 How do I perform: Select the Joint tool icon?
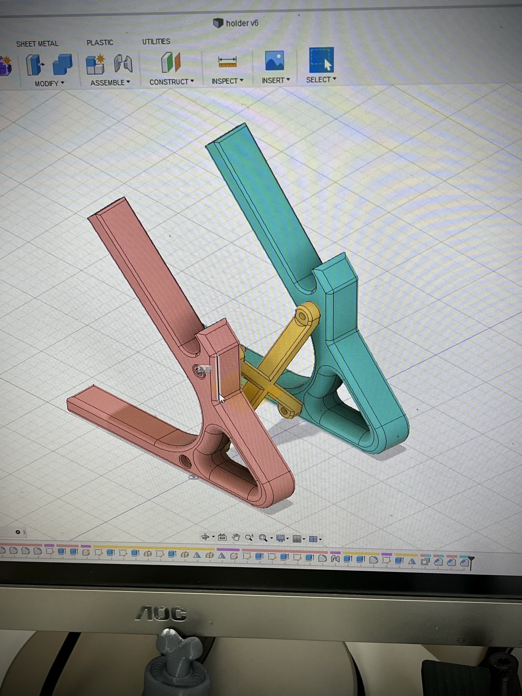coord(123,63)
